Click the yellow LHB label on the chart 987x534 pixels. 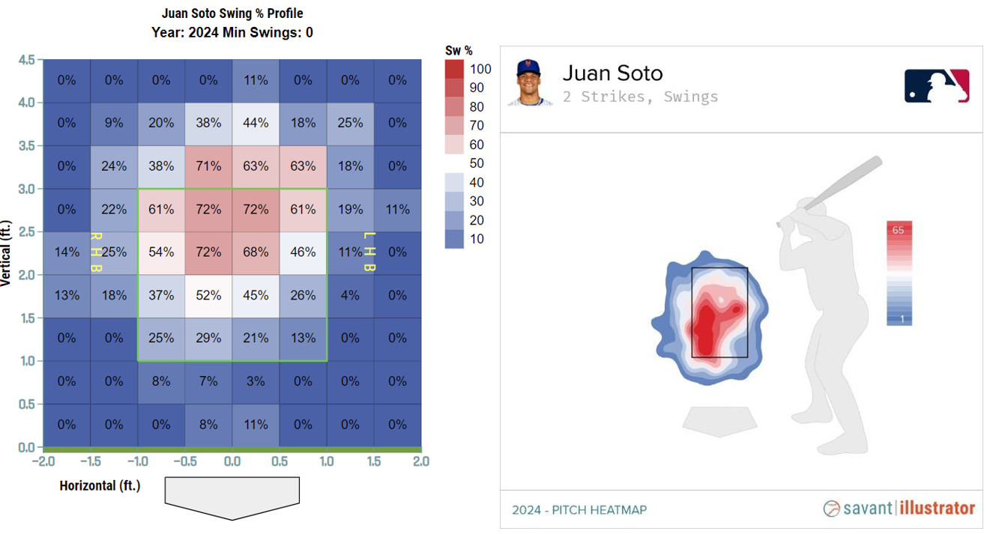click(x=369, y=252)
